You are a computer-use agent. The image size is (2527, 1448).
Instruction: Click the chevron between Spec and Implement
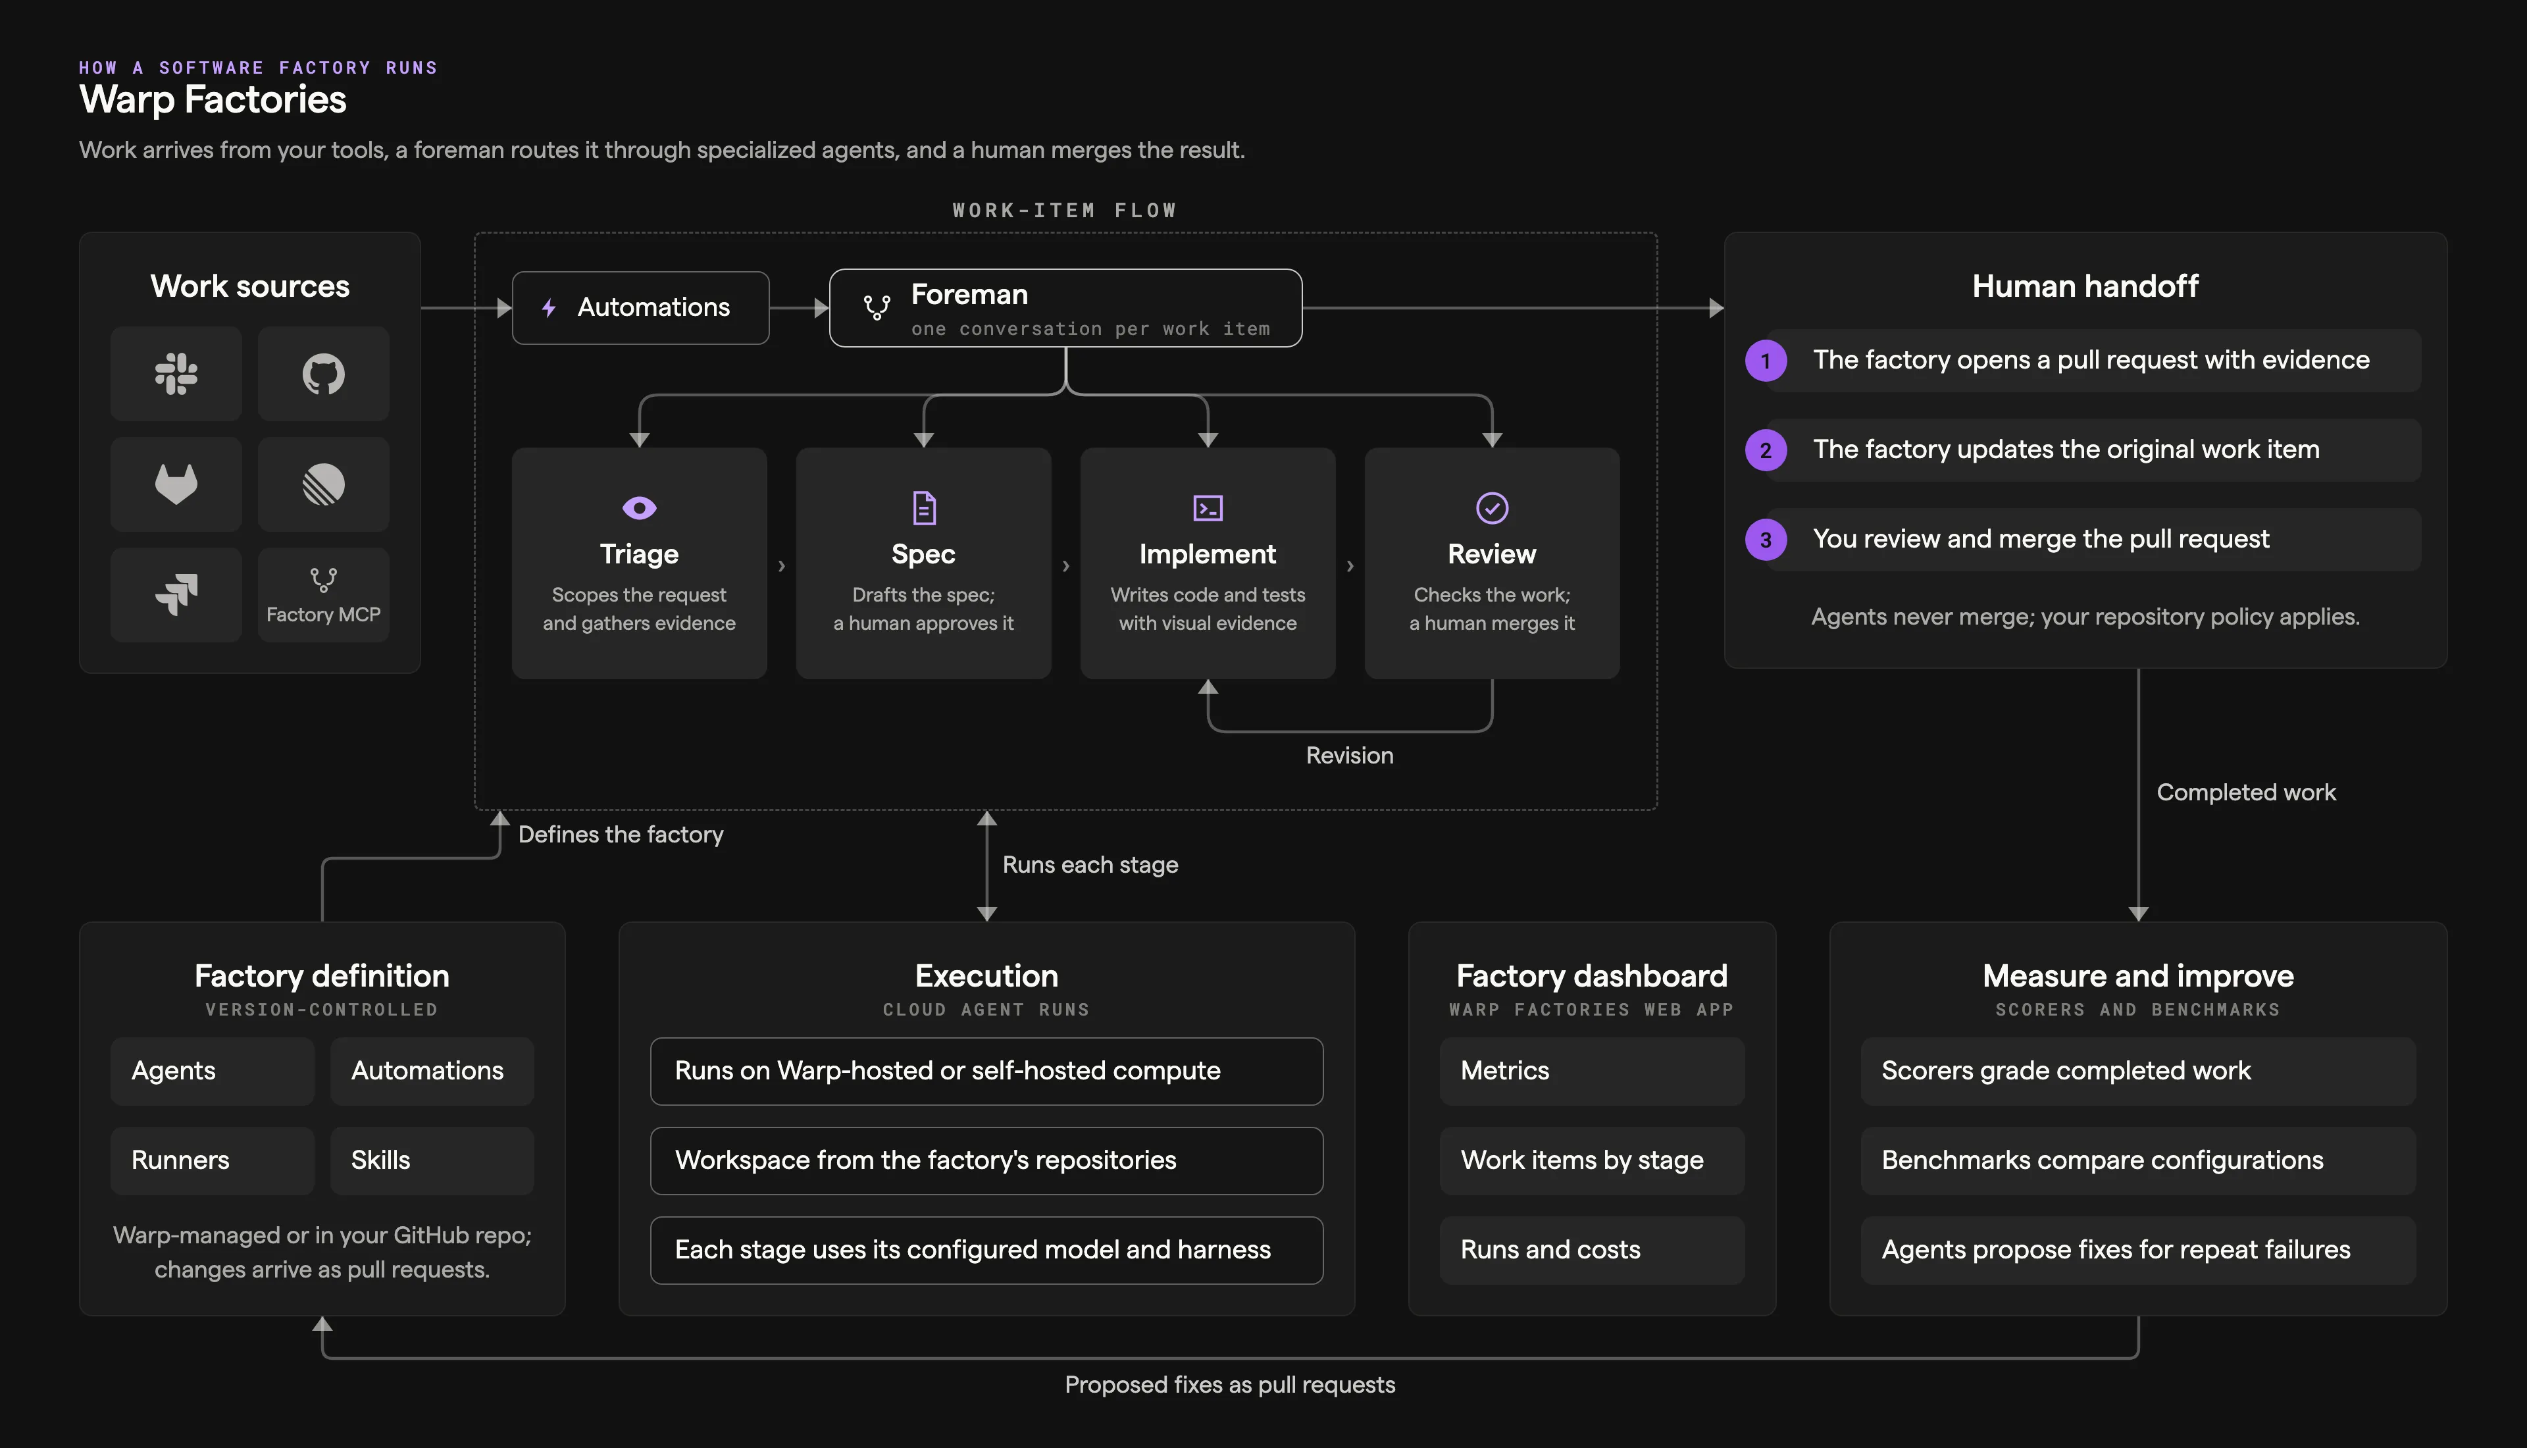pyautogui.click(x=1065, y=566)
